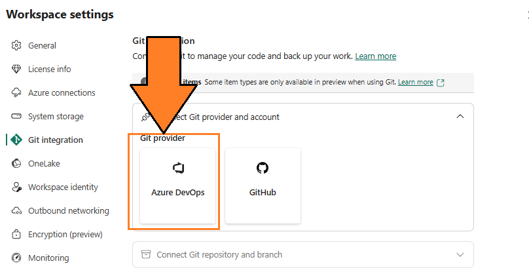Expand Connect Git repository and branch
Image resolution: width=529 pixels, height=272 pixels.
tap(460, 254)
